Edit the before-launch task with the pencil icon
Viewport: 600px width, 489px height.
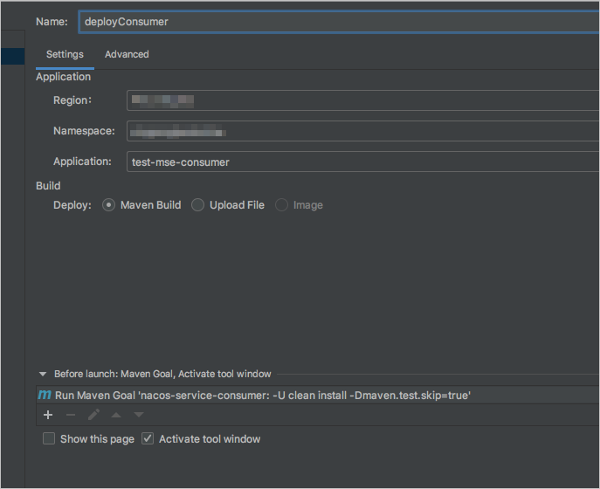93,415
